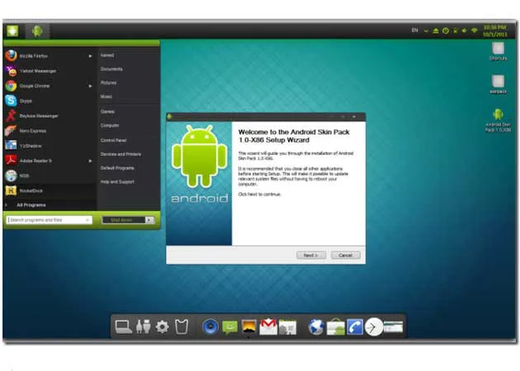The width and height of the screenshot is (520, 371).
Task: Click Cancel in the Setup Wizard
Action: 346,255
